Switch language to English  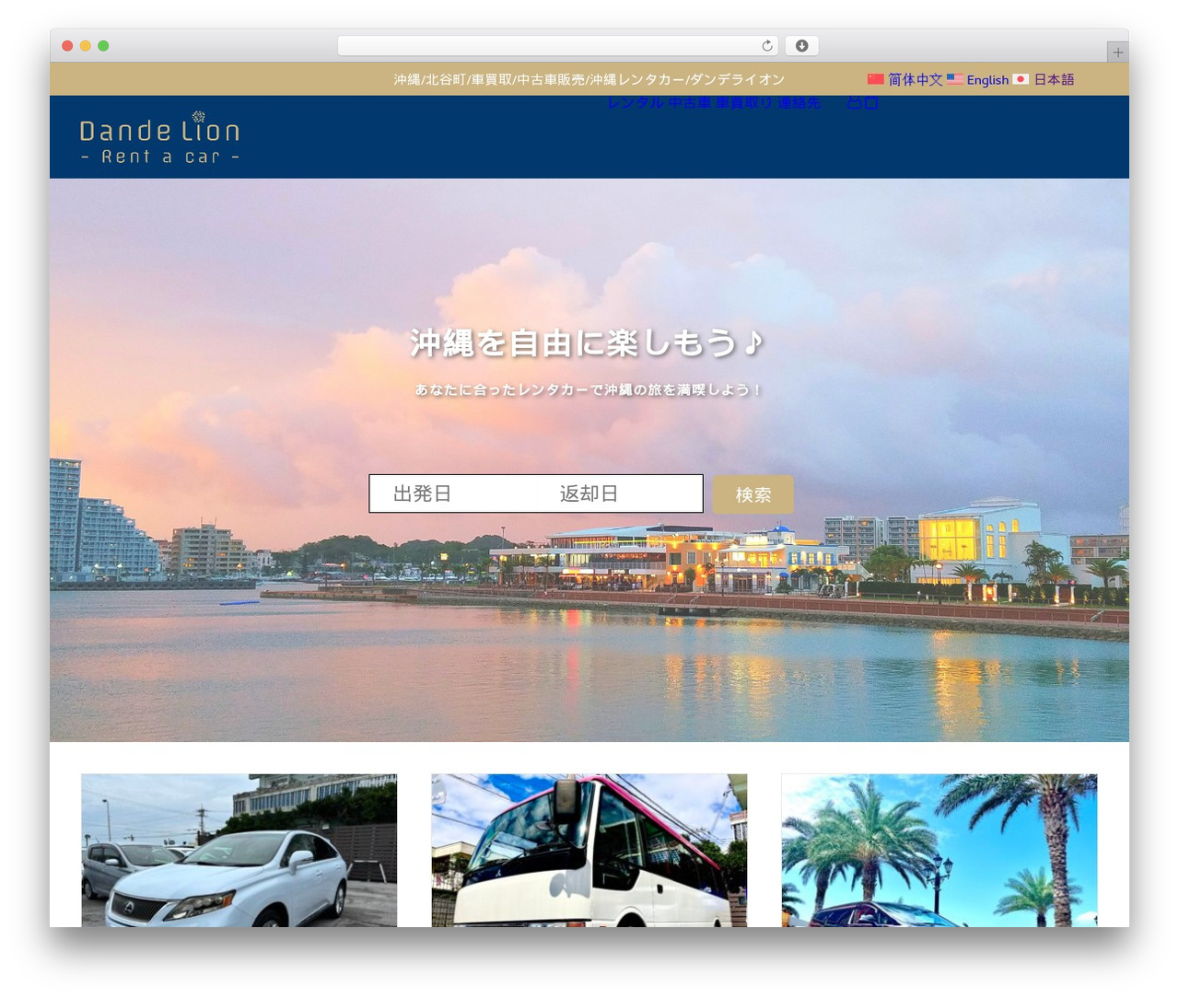click(x=987, y=80)
